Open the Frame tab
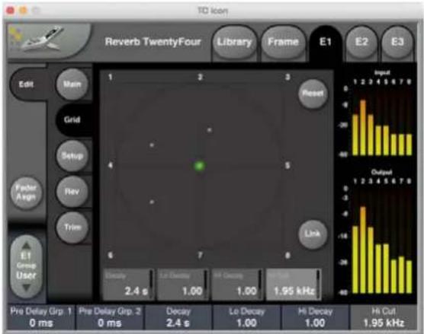The image size is (424, 334). 283,42
